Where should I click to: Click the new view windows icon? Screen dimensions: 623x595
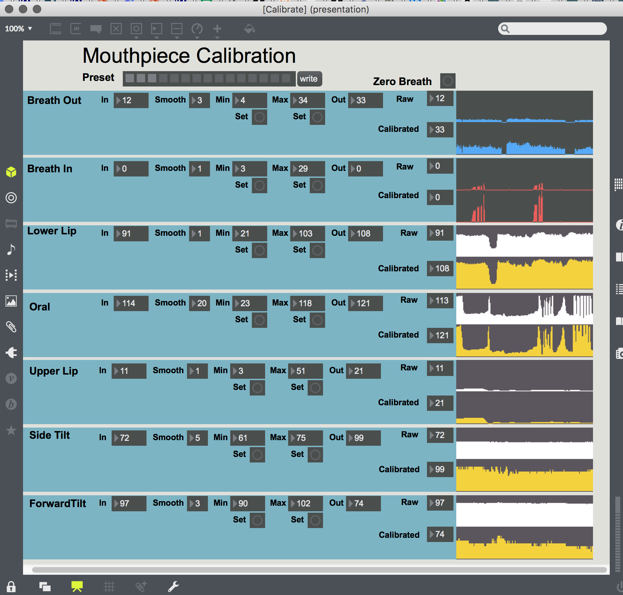click(x=45, y=587)
